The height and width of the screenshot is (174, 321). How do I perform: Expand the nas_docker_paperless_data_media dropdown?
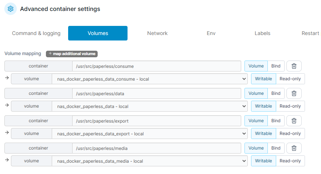[150, 161]
